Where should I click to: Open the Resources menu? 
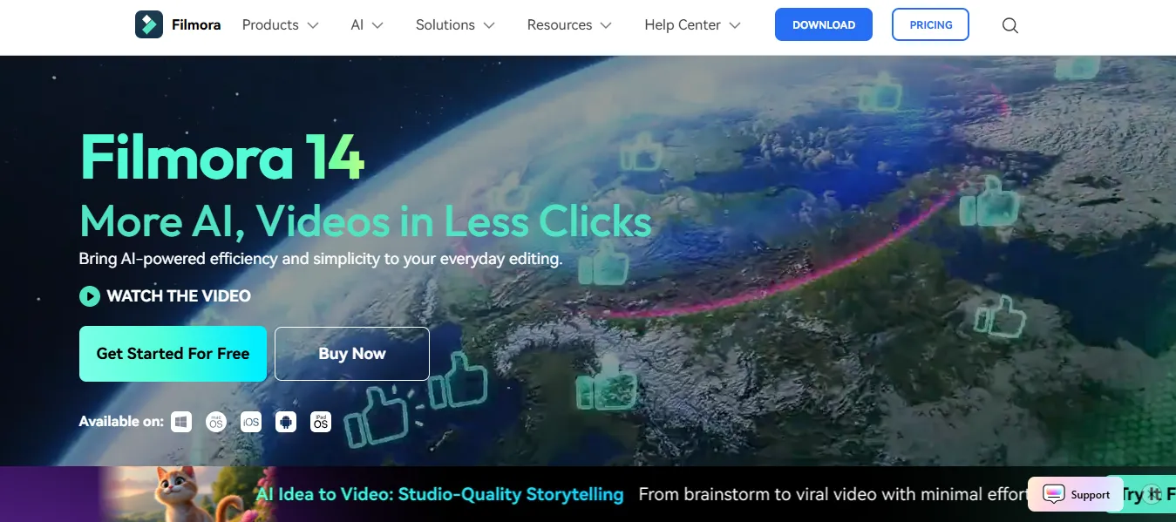click(x=569, y=25)
